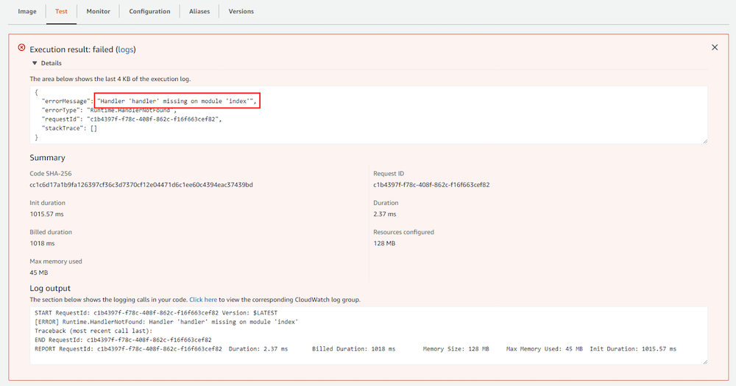Click the Request ID value in Summary
This screenshot has width=736, height=386.
click(x=431, y=185)
